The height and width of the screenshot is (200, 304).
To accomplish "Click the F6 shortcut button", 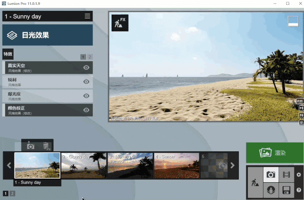I will (x=301, y=115).
